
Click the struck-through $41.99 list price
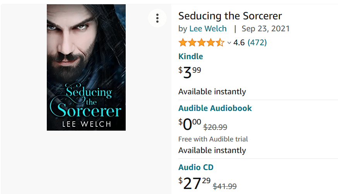[225, 186]
